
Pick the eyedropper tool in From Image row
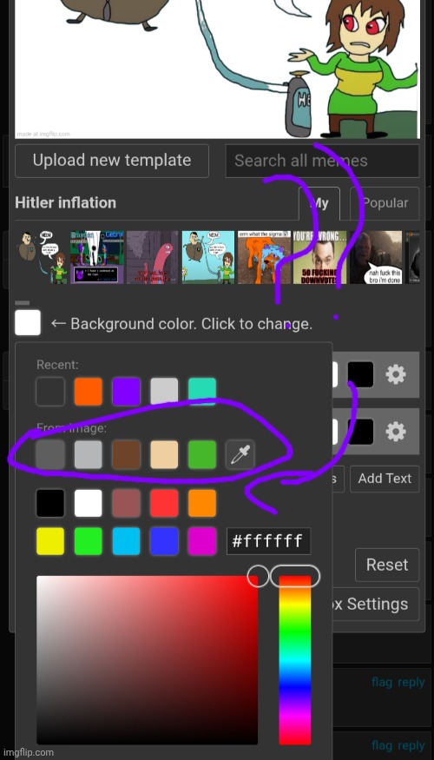pos(240,454)
